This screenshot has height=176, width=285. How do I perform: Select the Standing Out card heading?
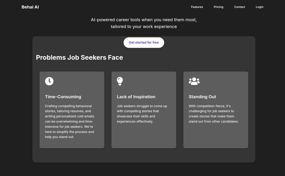click(x=202, y=97)
